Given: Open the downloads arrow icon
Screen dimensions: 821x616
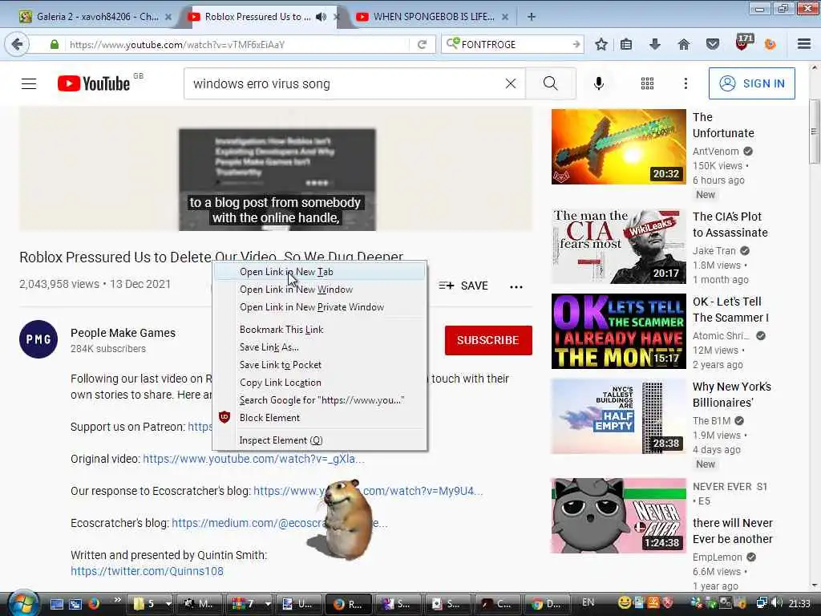Looking at the screenshot, I should [654, 45].
